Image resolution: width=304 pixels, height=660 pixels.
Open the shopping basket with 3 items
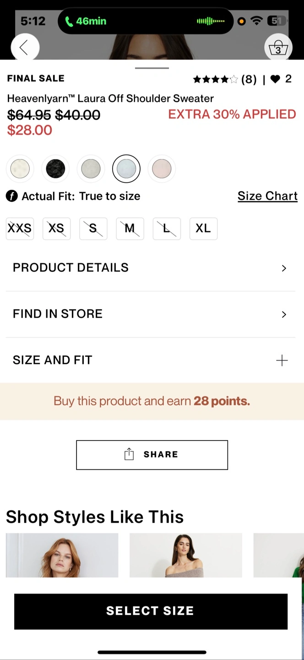pyautogui.click(x=278, y=47)
